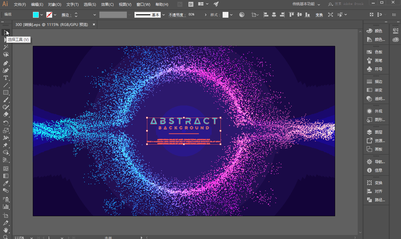Open the 对象(O) menu
This screenshot has width=401, height=239.
point(55,5)
